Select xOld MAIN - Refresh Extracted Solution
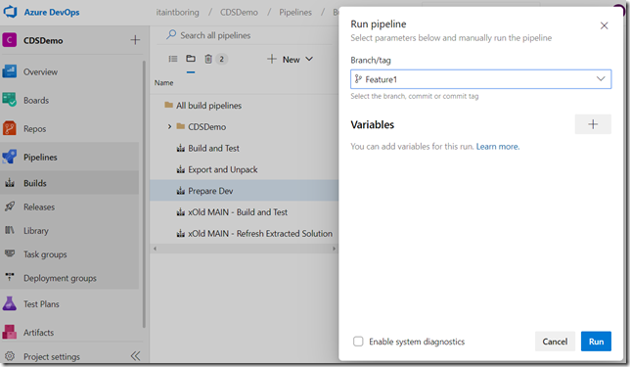The width and height of the screenshot is (630, 367). 260,234
